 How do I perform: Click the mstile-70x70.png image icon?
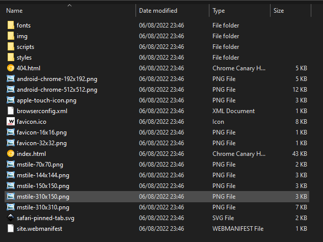point(11,165)
